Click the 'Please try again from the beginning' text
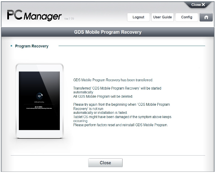This screenshot has width=218, height=174. 121,107
